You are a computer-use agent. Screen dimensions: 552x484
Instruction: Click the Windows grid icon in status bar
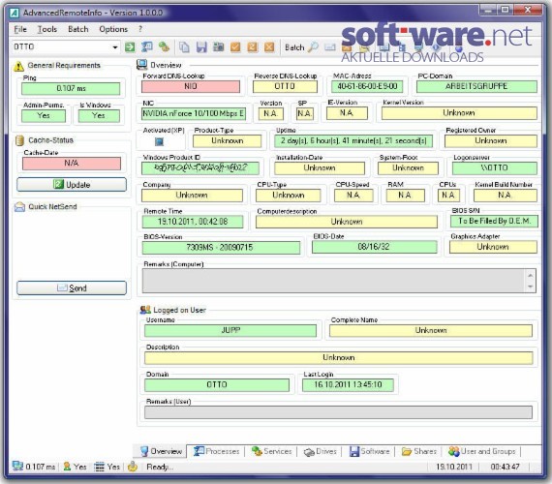[100, 467]
